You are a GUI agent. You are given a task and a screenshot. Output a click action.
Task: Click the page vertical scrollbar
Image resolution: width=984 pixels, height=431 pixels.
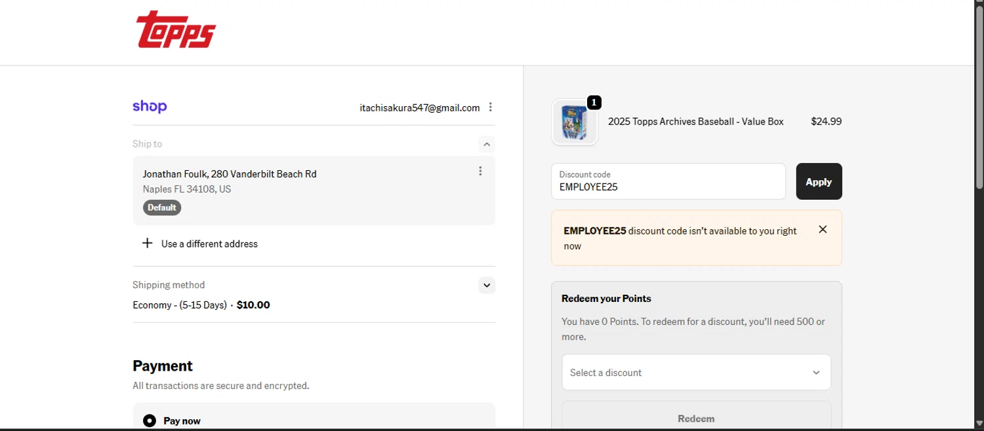pyautogui.click(x=979, y=197)
